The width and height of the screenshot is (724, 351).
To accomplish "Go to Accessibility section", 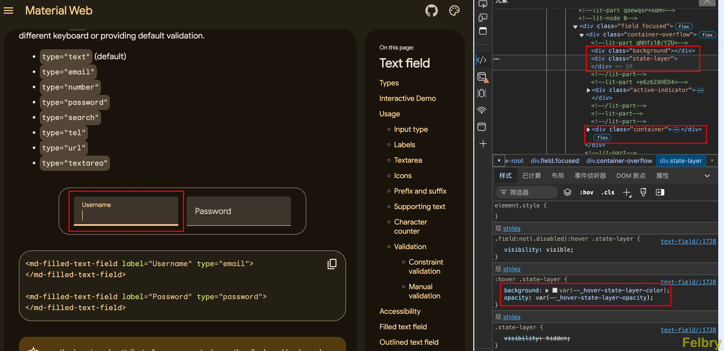I will pos(400,311).
